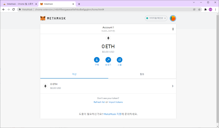The image size is (219, 128).
Task: Click the Send (보내기) arrow icon button
Action: [108, 60]
